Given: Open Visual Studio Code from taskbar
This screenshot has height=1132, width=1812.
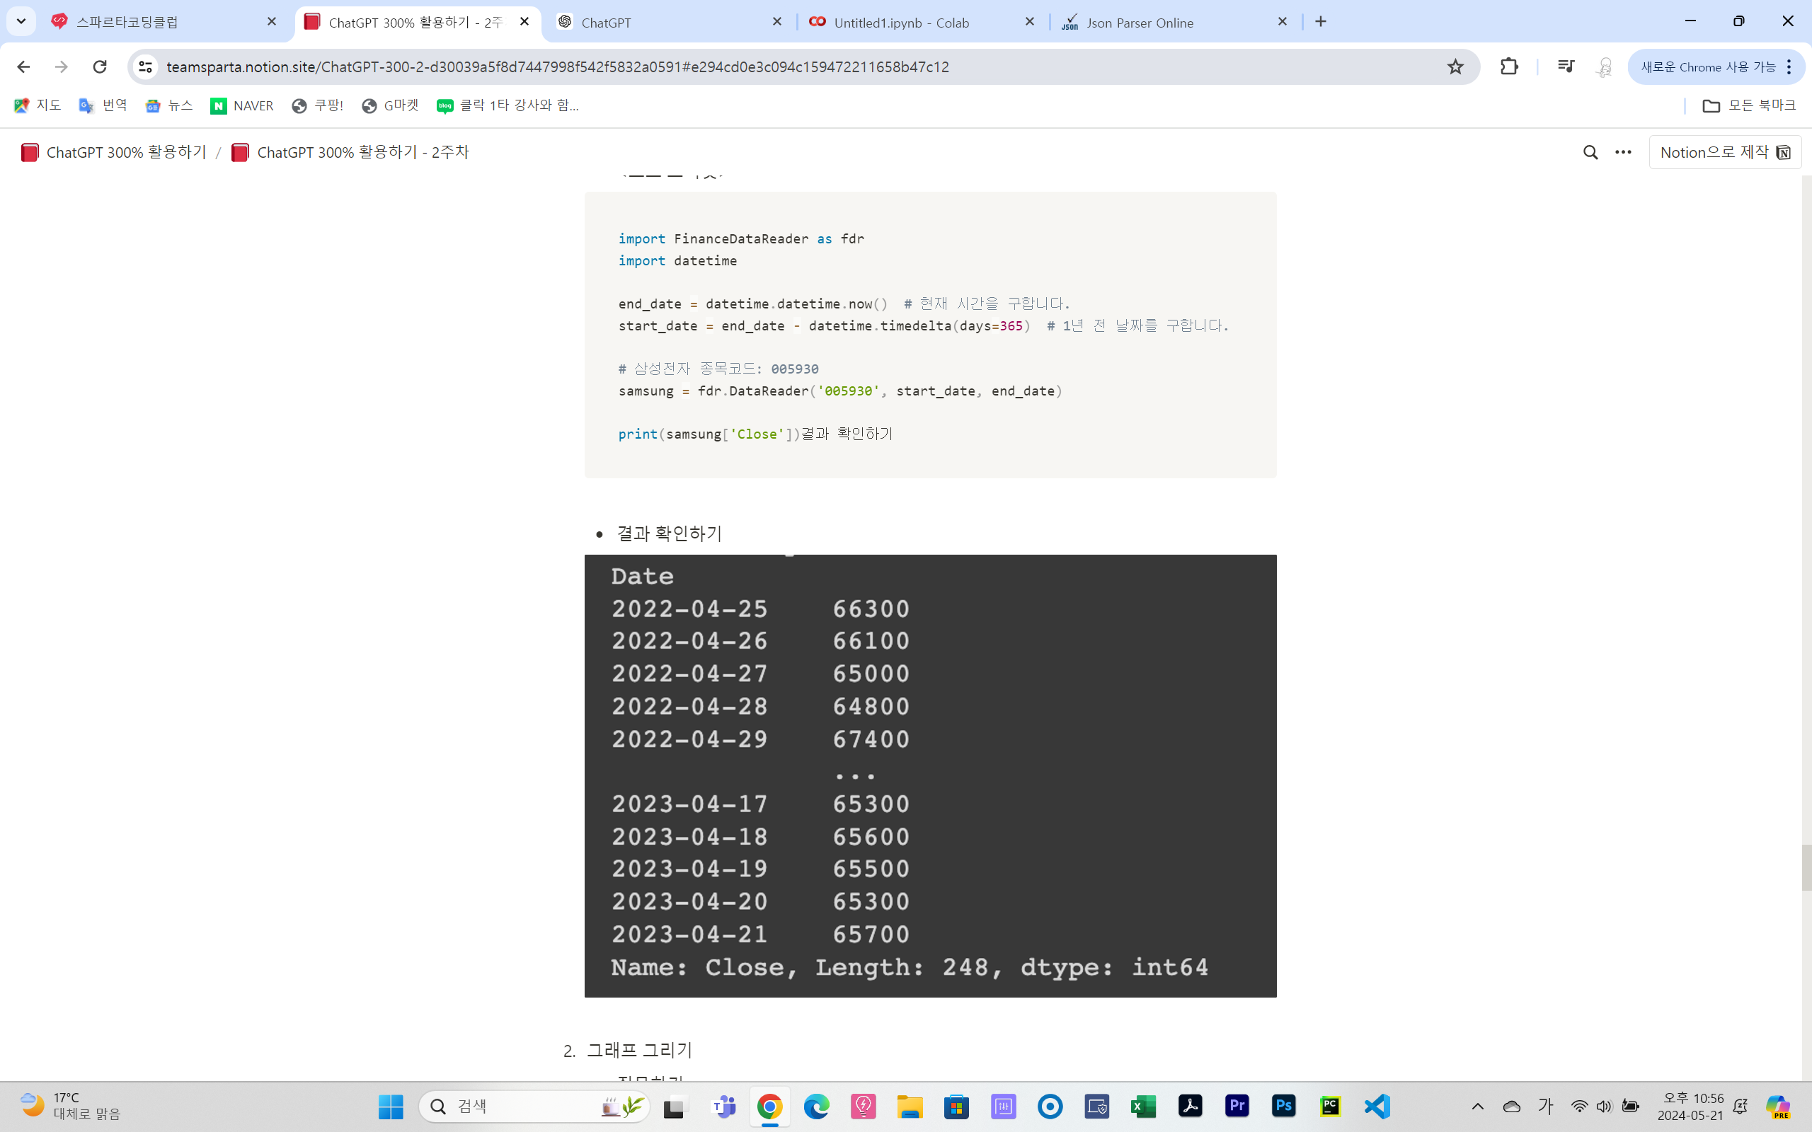Looking at the screenshot, I should (1377, 1106).
